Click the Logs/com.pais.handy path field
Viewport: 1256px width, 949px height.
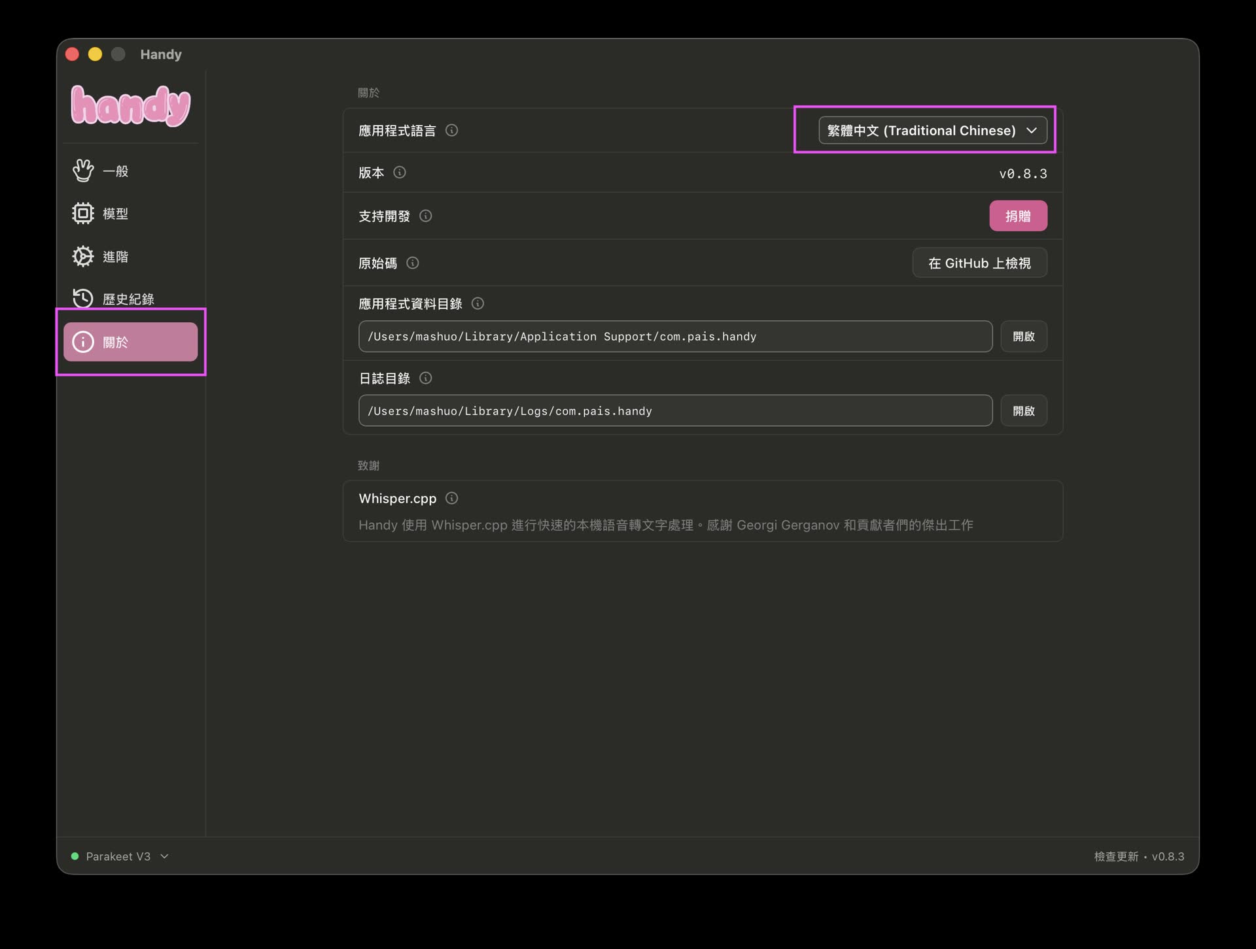point(675,410)
